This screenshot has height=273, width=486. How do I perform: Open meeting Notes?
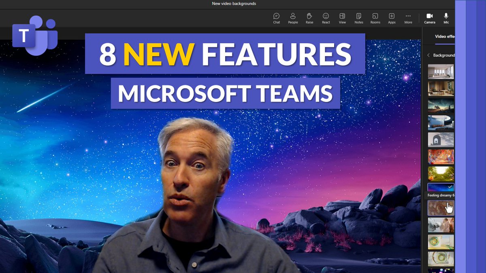coord(359,18)
